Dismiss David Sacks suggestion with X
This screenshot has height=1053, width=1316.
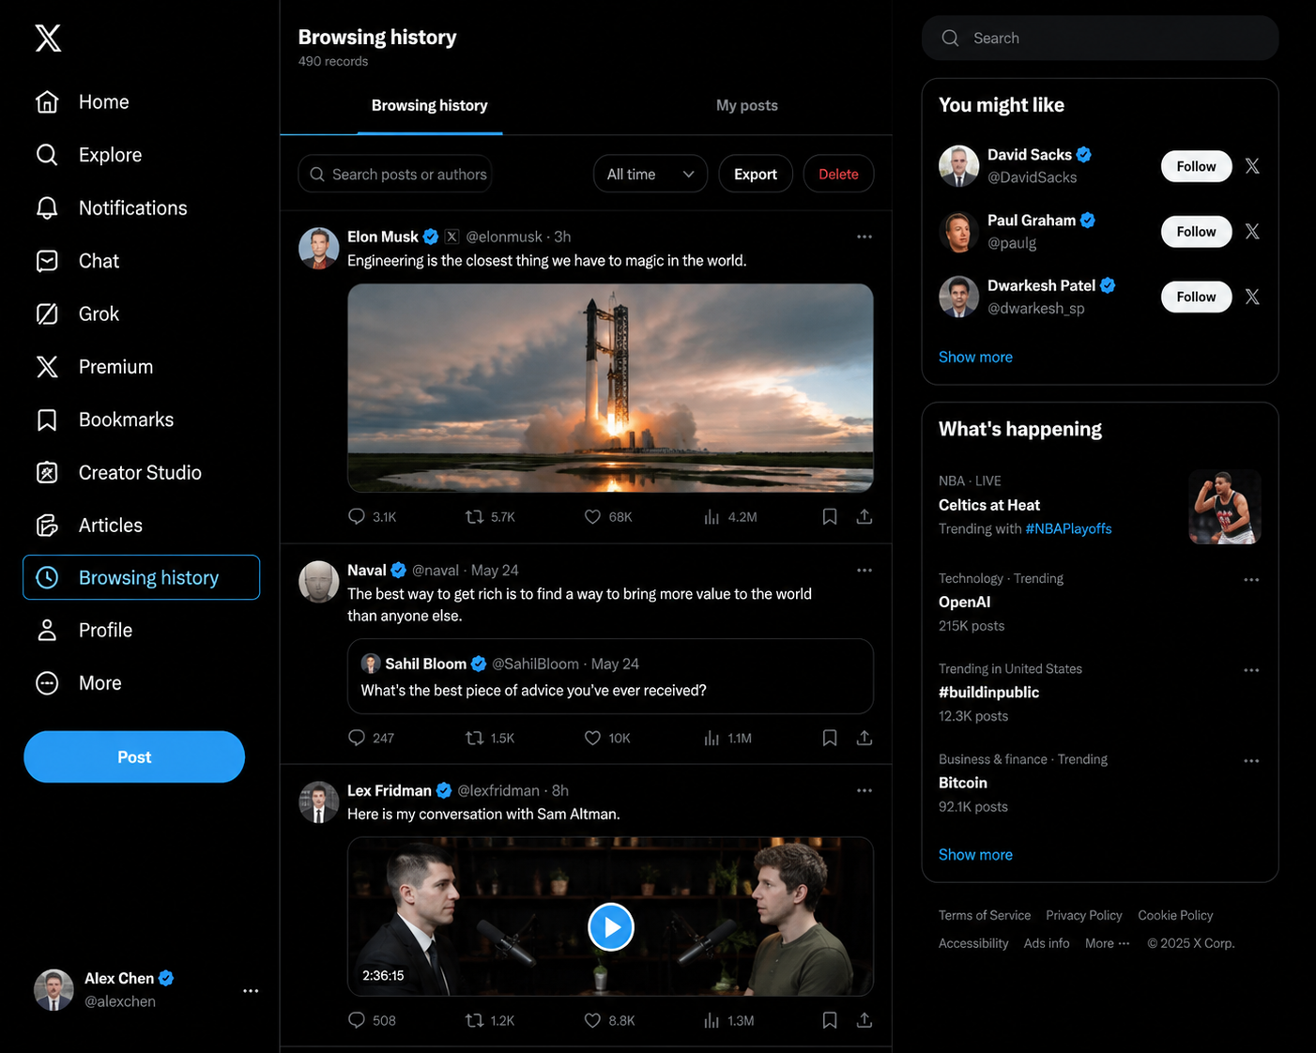point(1252,166)
